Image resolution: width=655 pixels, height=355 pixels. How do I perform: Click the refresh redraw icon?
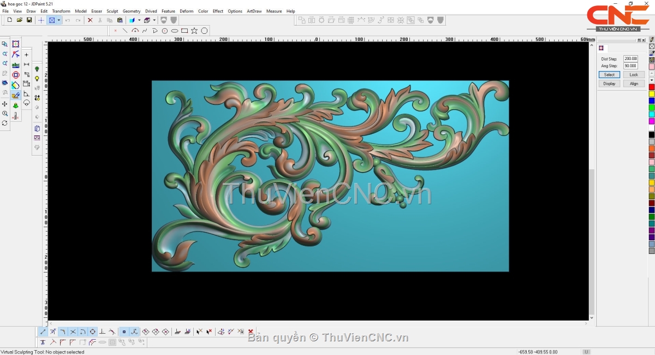click(x=5, y=123)
